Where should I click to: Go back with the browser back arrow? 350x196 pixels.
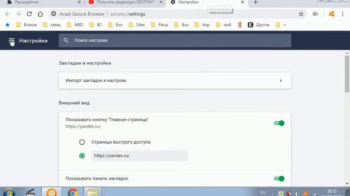[x=7, y=14]
